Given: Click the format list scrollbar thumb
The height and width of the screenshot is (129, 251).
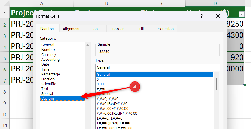Looking at the screenshot, I should pos(216,84).
